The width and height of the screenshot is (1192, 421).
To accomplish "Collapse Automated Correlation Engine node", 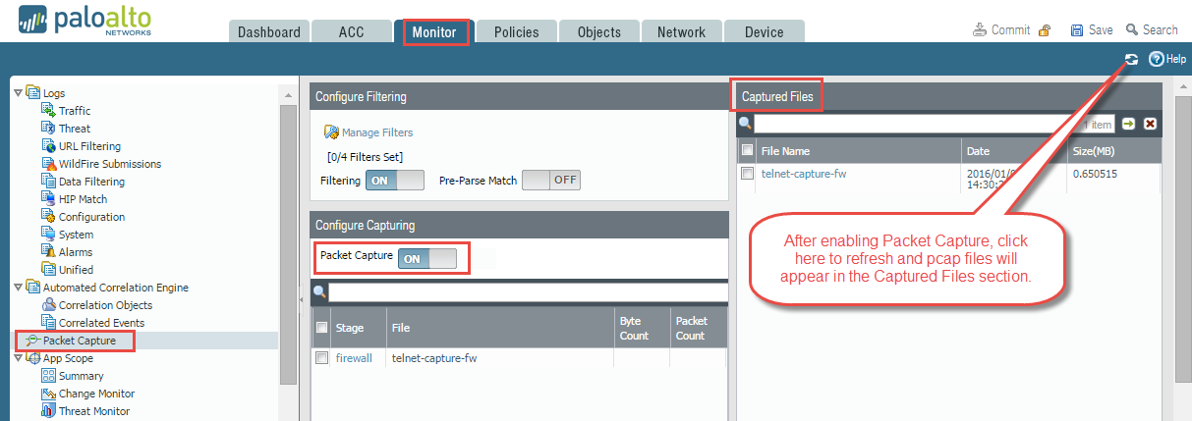I will (x=17, y=288).
